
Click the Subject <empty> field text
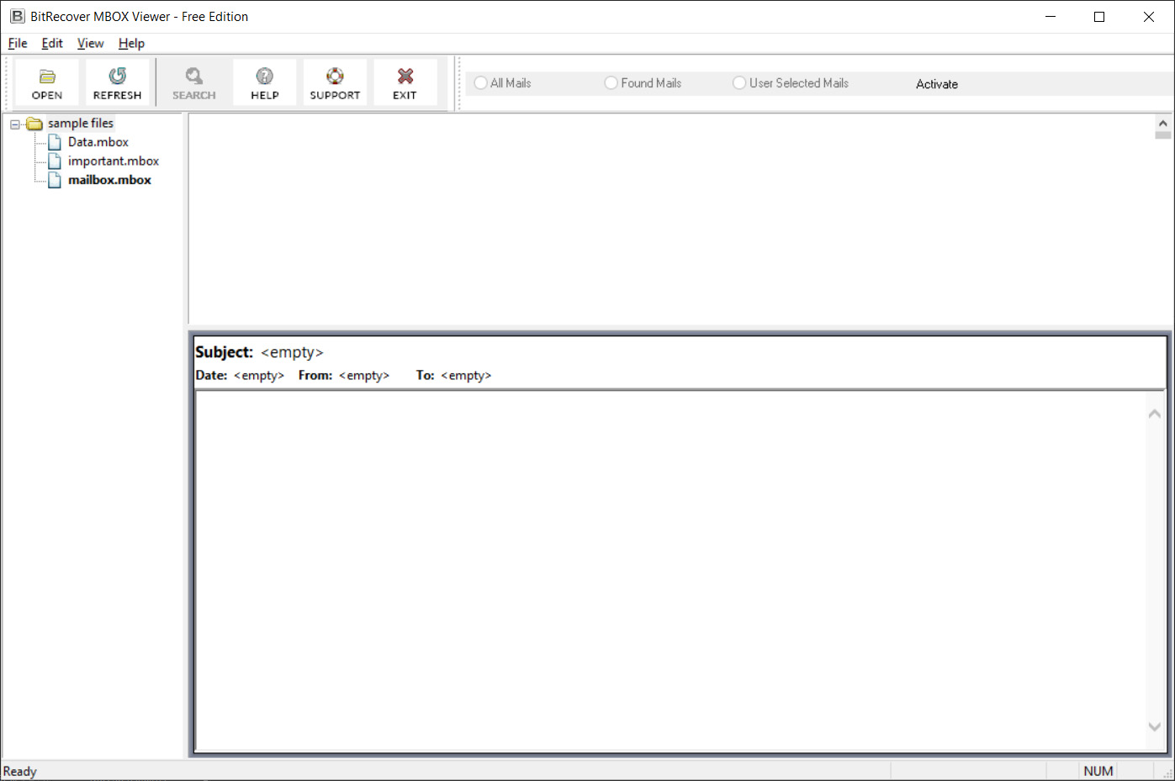point(292,352)
